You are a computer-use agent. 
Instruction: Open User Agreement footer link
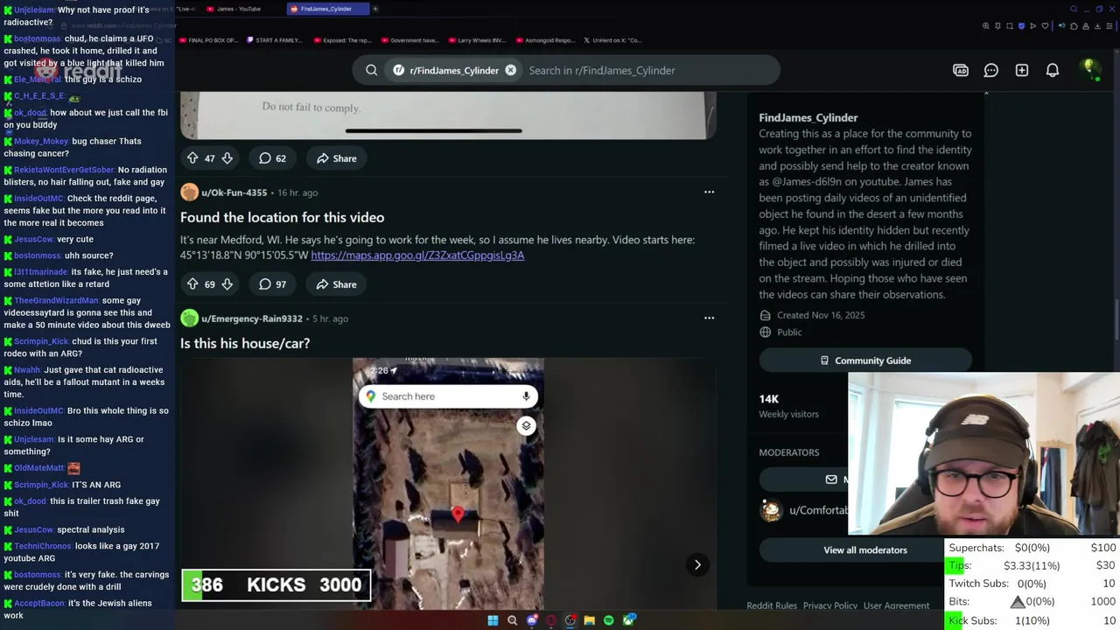point(896,605)
